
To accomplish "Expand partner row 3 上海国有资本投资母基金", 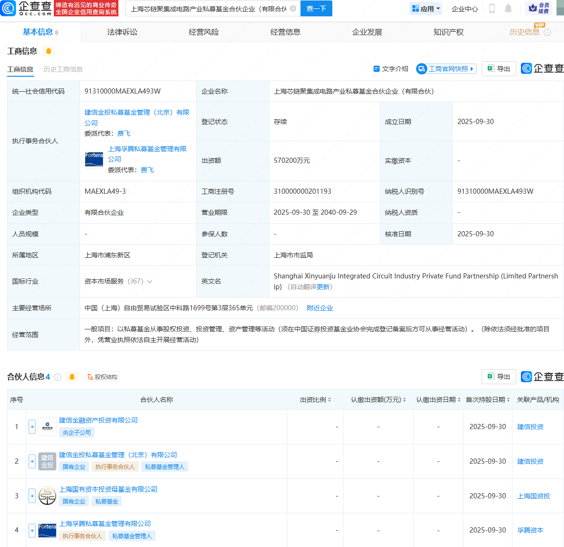I will click(32, 496).
